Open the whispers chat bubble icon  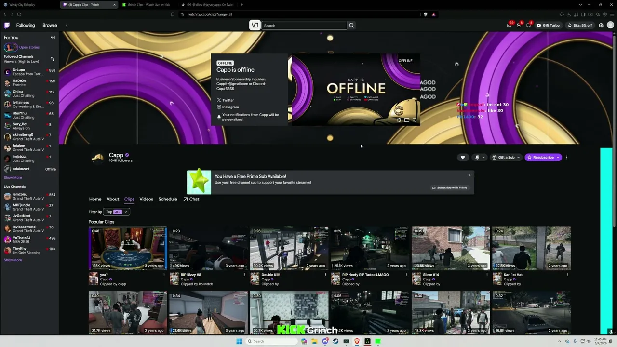(x=528, y=25)
